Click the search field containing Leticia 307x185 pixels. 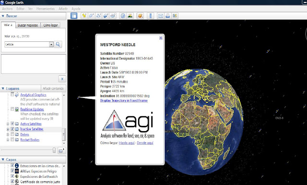pyautogui.click(x=27, y=44)
